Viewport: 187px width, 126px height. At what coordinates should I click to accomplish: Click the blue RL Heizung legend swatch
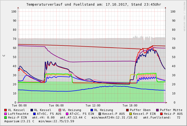coord(91,110)
